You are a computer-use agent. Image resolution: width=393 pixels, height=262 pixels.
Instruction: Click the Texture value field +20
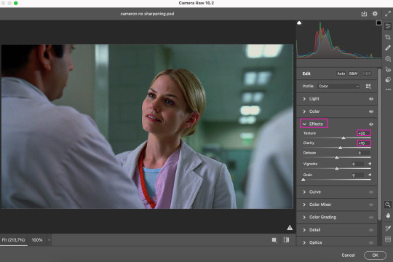tap(364, 133)
